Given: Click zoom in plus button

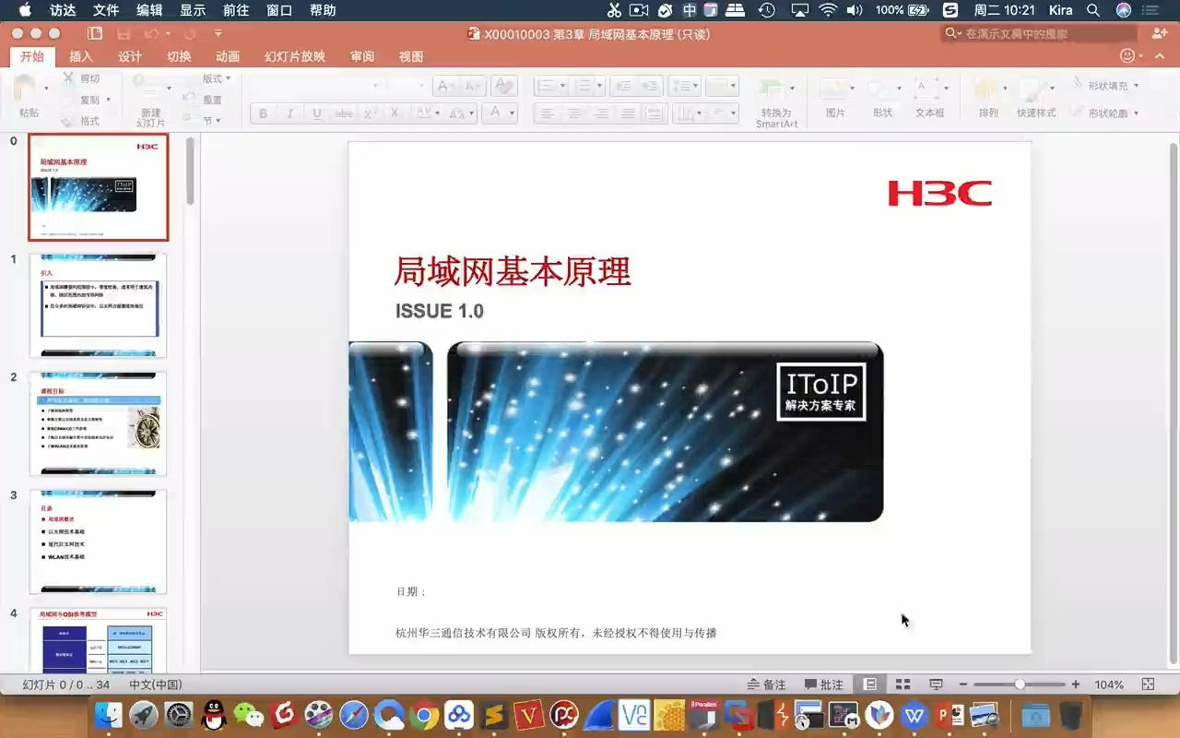Looking at the screenshot, I should 1076,684.
